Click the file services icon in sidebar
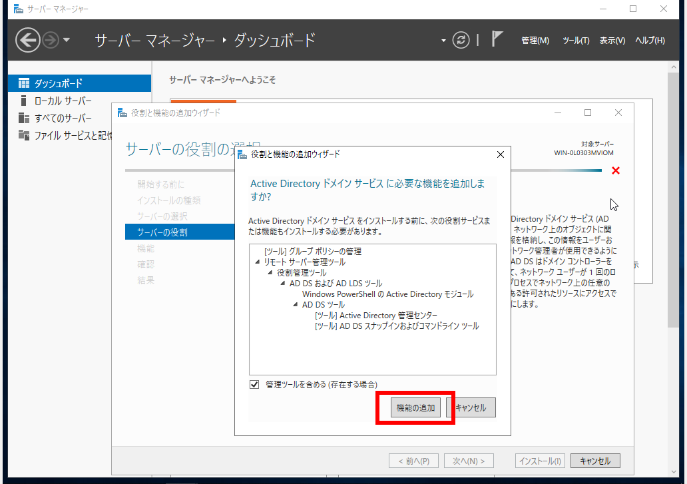Image resolution: width=687 pixels, height=484 pixels. [x=24, y=135]
